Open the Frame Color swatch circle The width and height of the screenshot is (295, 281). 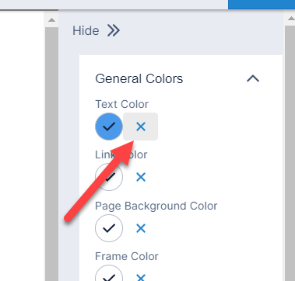pos(109,273)
